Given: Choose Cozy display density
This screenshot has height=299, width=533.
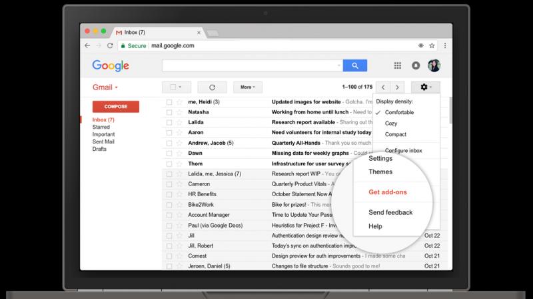Looking at the screenshot, I should (x=391, y=123).
